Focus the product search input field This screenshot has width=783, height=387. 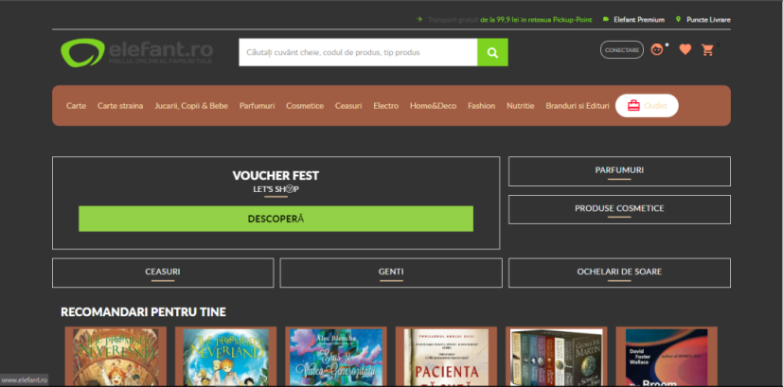pos(358,52)
